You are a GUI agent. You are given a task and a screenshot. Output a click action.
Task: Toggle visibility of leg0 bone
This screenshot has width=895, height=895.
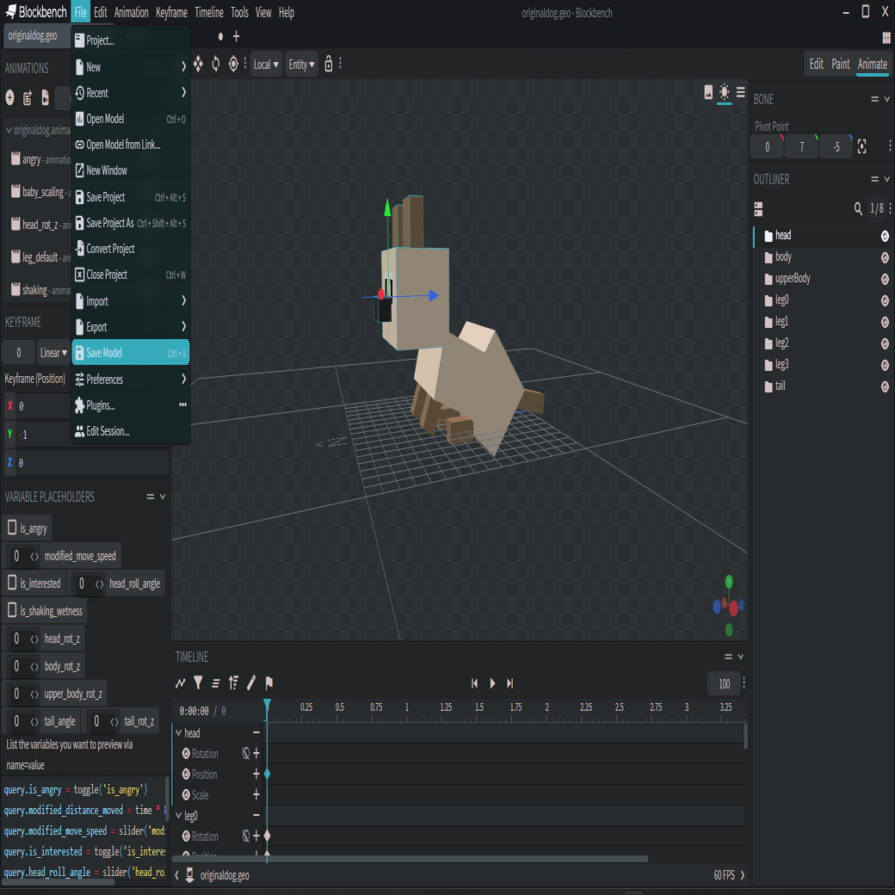click(884, 300)
